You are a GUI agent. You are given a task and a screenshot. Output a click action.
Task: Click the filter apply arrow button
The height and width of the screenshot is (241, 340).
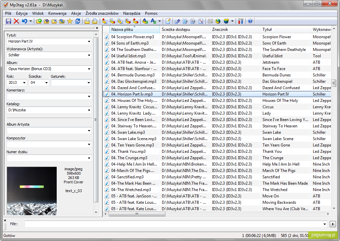click(333, 224)
